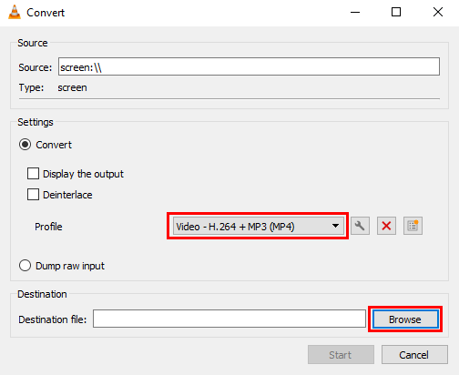Select the Convert radio button
Viewport: 459px width, 375px height.
coord(25,145)
